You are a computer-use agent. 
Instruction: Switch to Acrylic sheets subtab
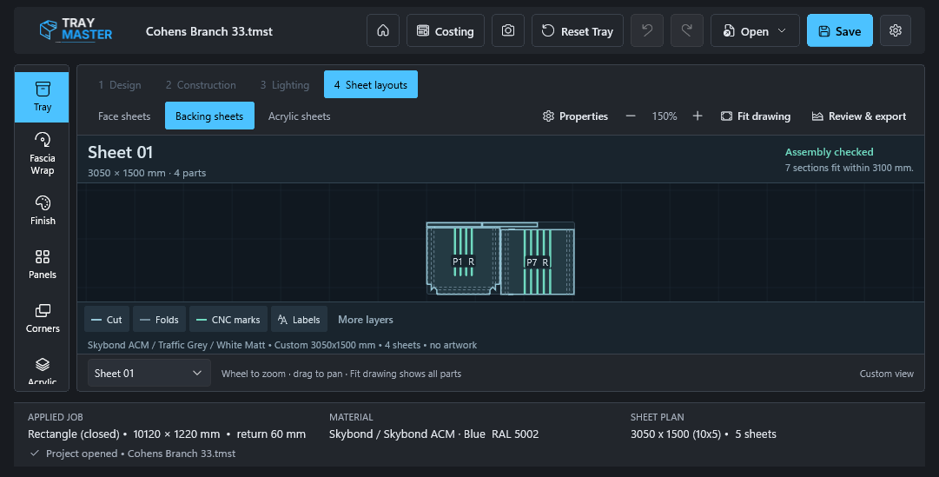(299, 116)
